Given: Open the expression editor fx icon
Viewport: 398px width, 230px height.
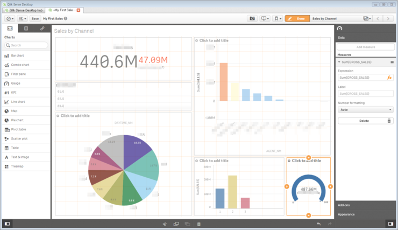Looking at the screenshot, I should pyautogui.click(x=389, y=78).
